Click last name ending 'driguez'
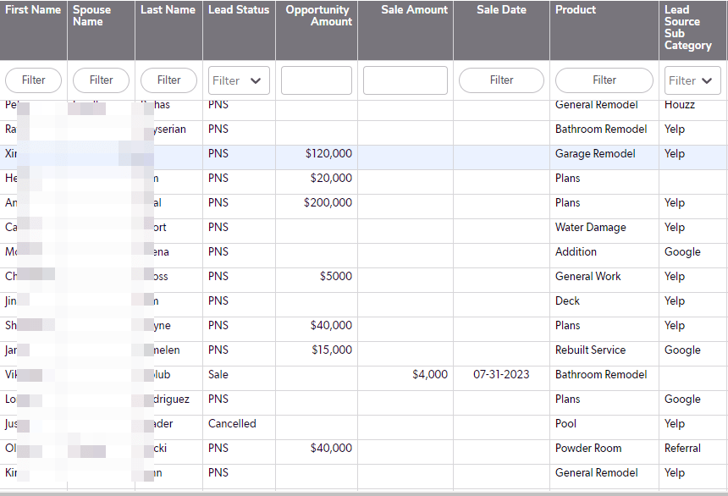The height and width of the screenshot is (496, 728). click(171, 400)
